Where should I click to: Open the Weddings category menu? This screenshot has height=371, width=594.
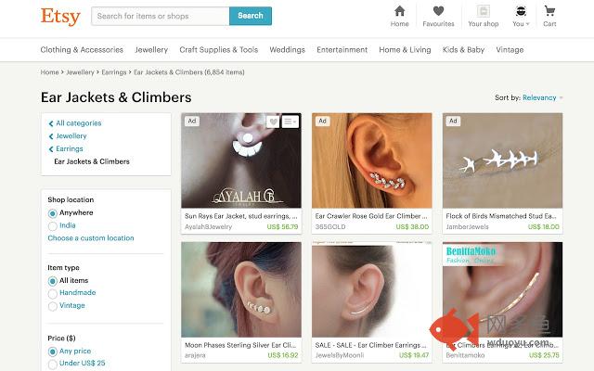pos(287,49)
